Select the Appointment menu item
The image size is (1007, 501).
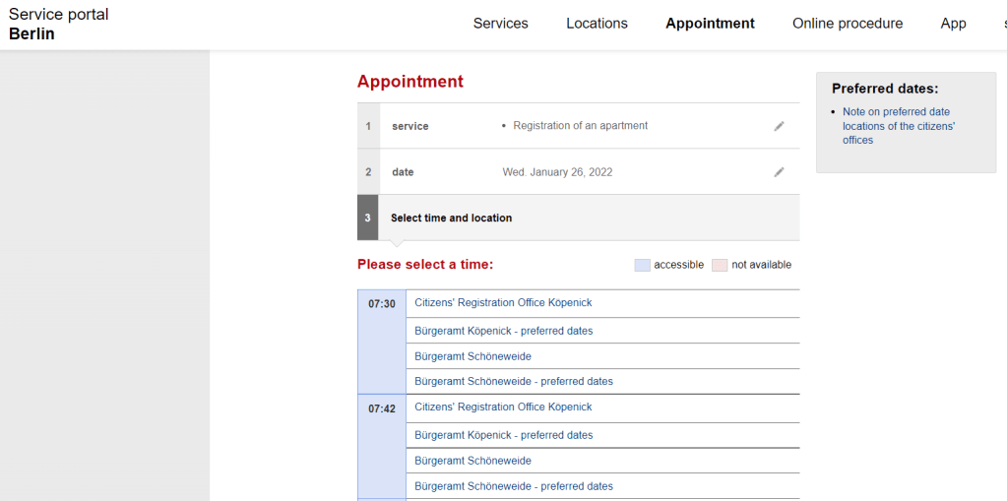(x=710, y=24)
